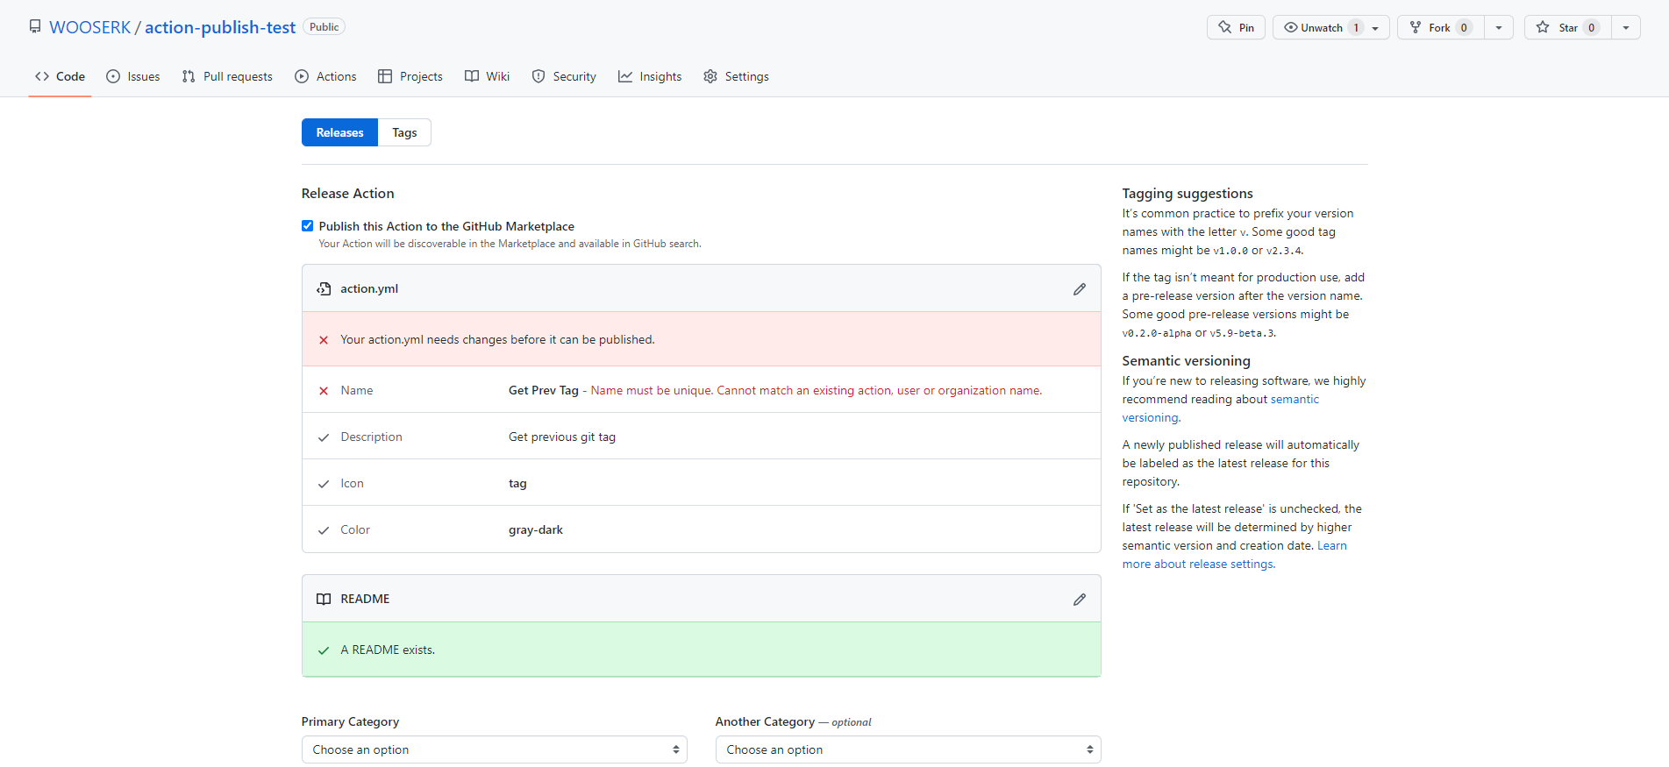Image resolution: width=1669 pixels, height=767 pixels.
Task: Click the Settings gear icon
Action: 710,76
